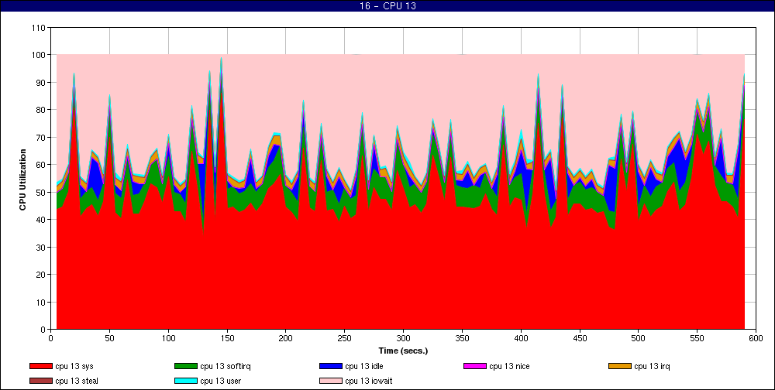Viewport: 775px width, 390px height.
Task: Click the y-axis tick value 90
Action: coord(42,82)
